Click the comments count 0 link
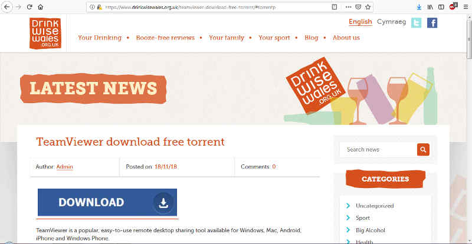Image resolution: width=472 pixels, height=244 pixels. (274, 167)
